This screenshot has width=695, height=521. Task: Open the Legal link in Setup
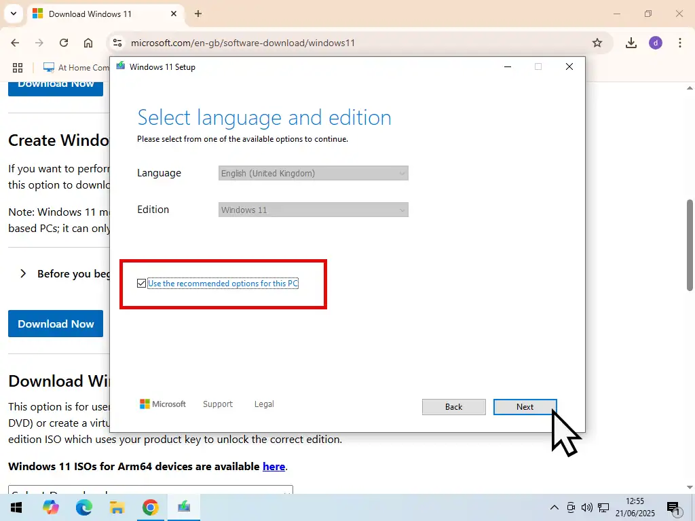264,404
